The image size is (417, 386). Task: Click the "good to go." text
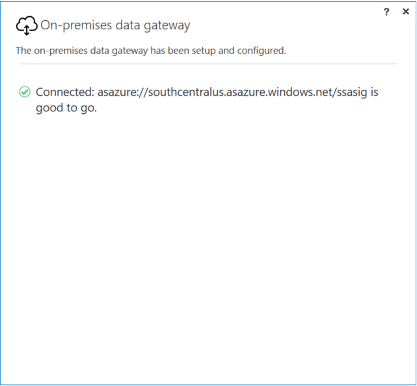pos(66,108)
